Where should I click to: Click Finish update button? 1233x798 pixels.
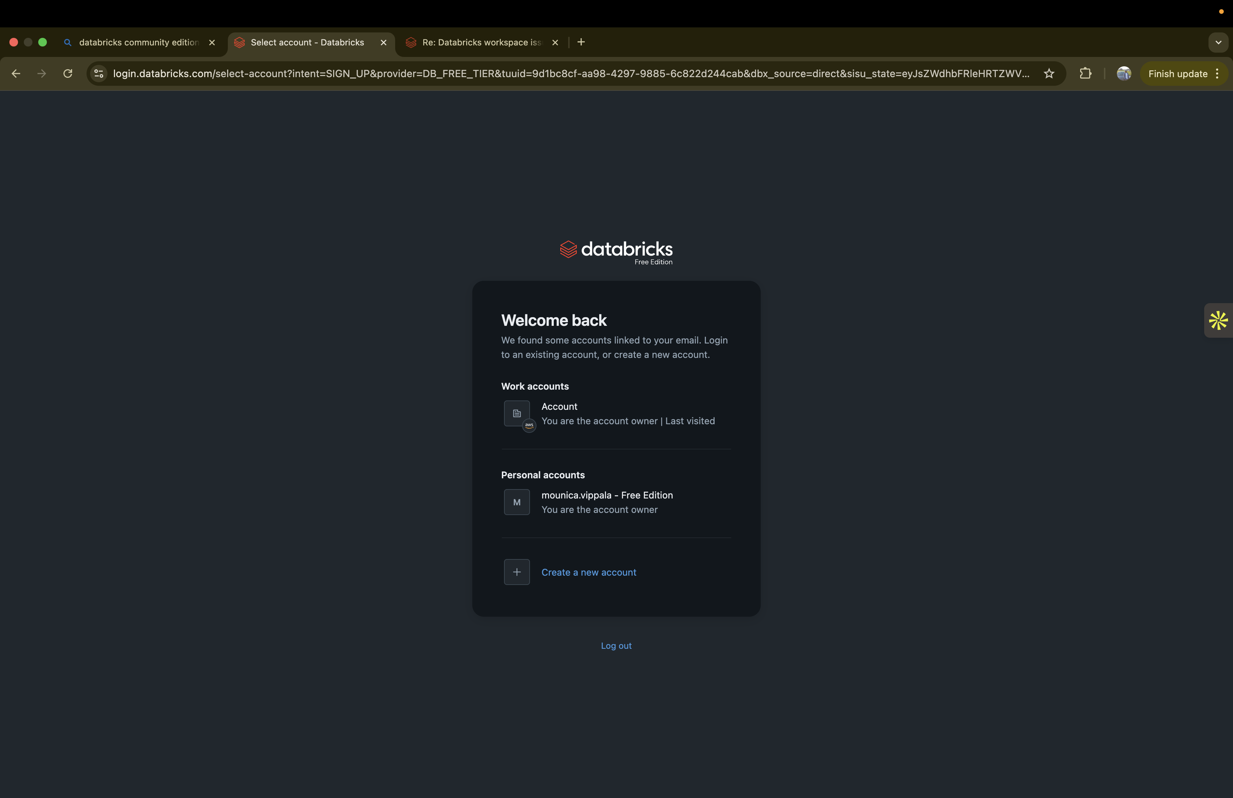(1177, 74)
